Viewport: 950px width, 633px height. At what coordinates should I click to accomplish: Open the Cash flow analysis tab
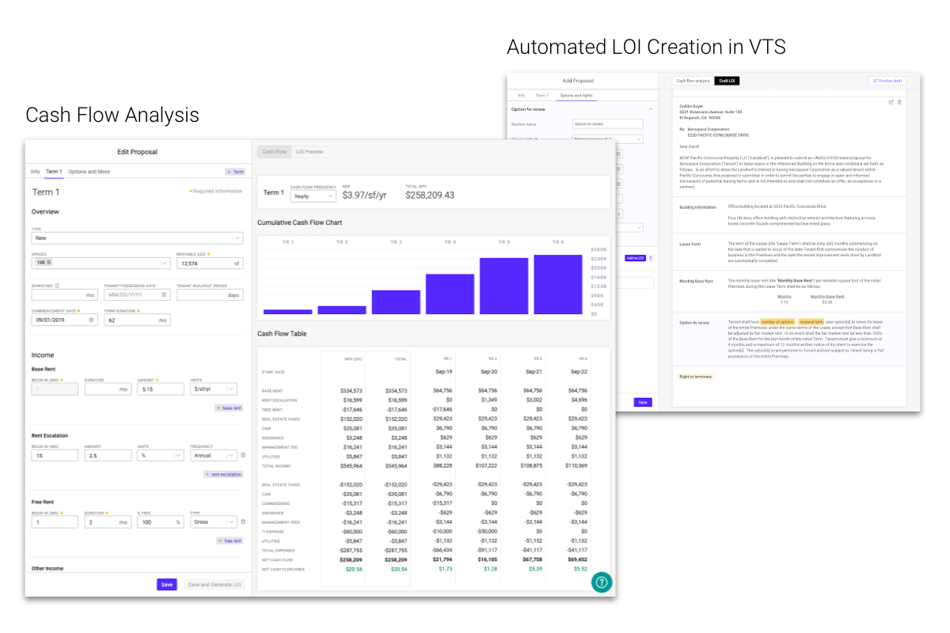tap(692, 81)
